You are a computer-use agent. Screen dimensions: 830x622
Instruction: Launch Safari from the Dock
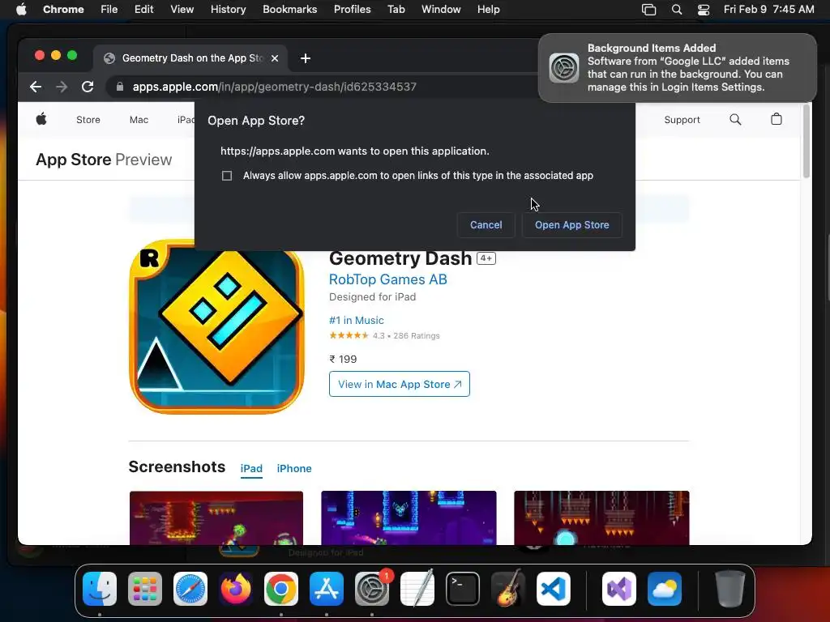point(190,589)
